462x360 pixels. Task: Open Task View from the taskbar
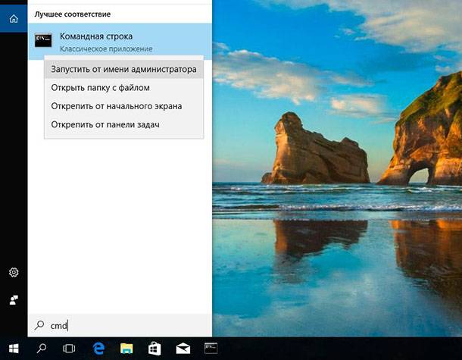point(69,349)
